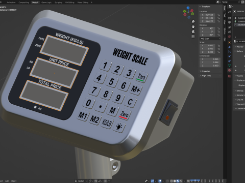Open the Texture properties tab icon

coord(230,76)
